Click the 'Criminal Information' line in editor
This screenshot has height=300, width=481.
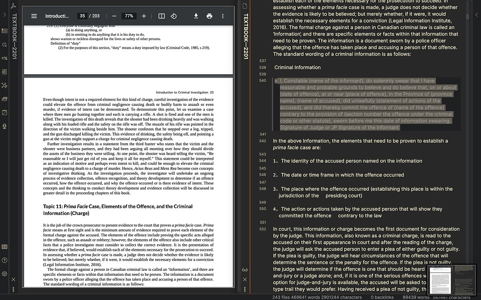pos(297,67)
